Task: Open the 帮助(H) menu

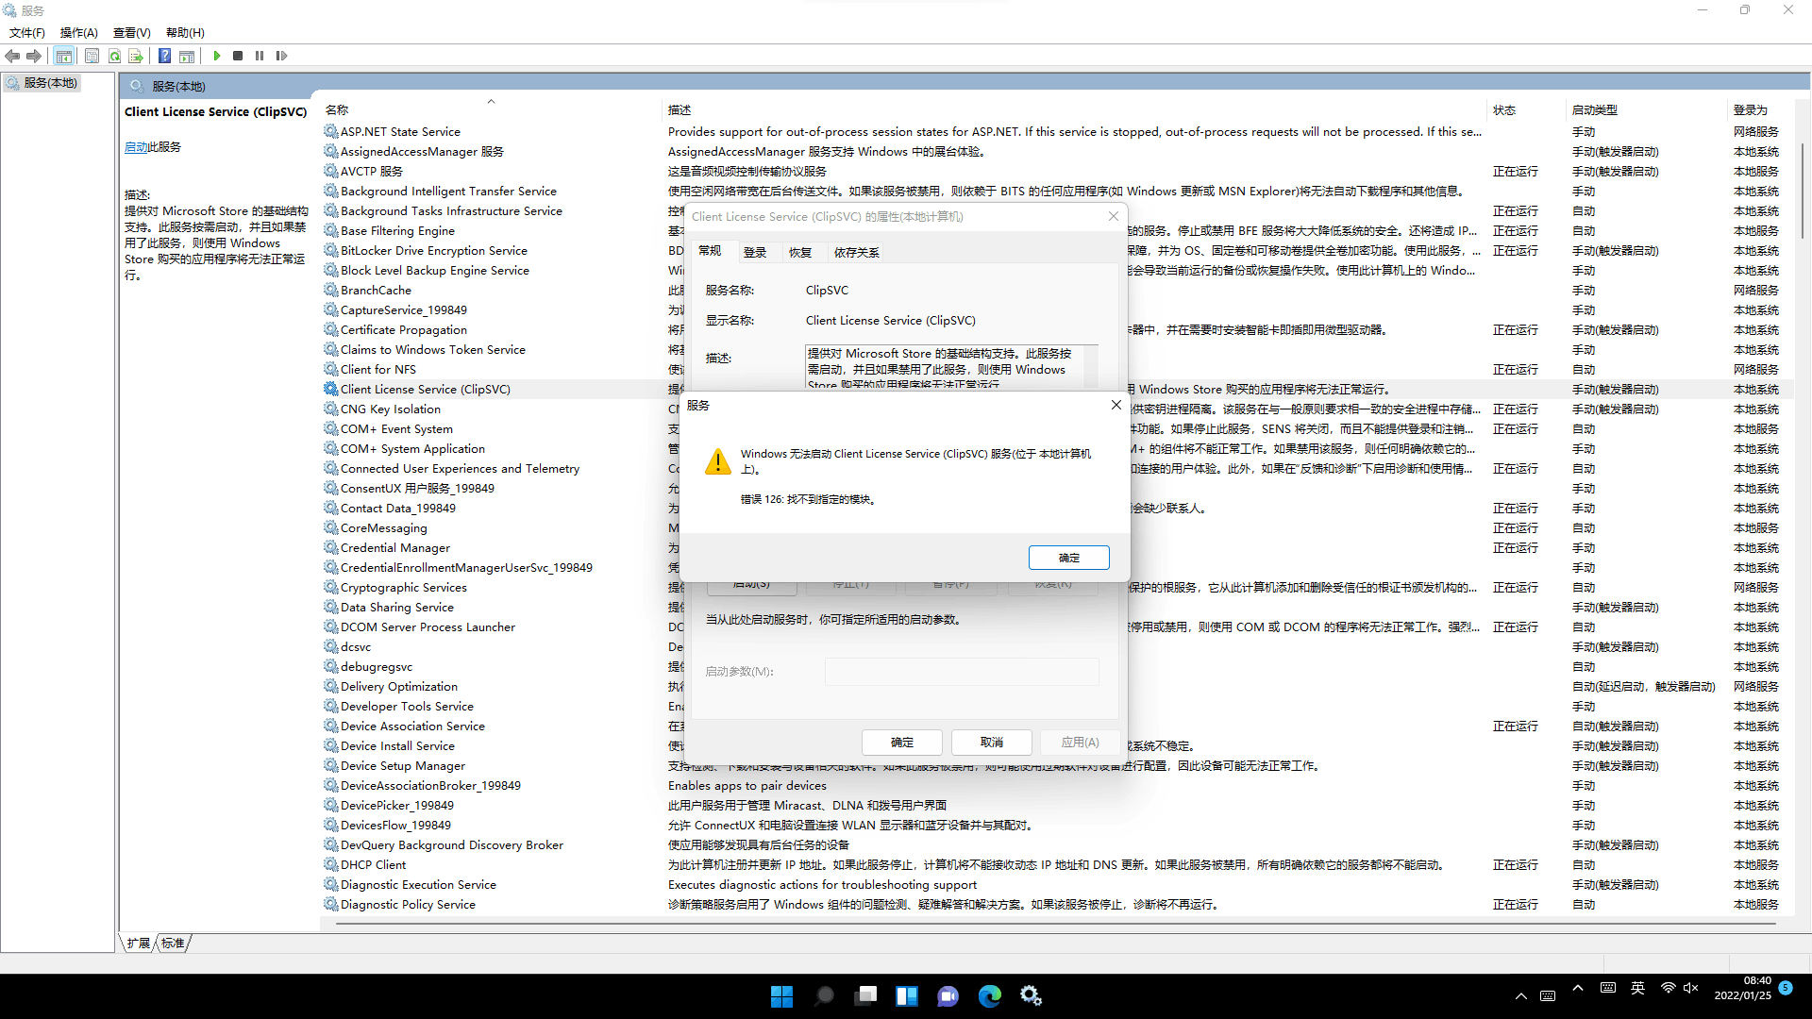Action: [x=185, y=33]
